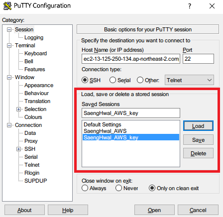Select the Other connection type radio button
Image resolution: width=223 pixels, height=217 pixels.
(x=140, y=80)
